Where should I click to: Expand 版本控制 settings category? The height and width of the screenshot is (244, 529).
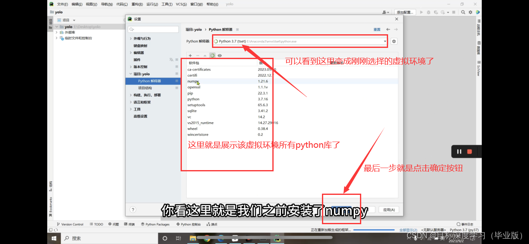(x=131, y=67)
